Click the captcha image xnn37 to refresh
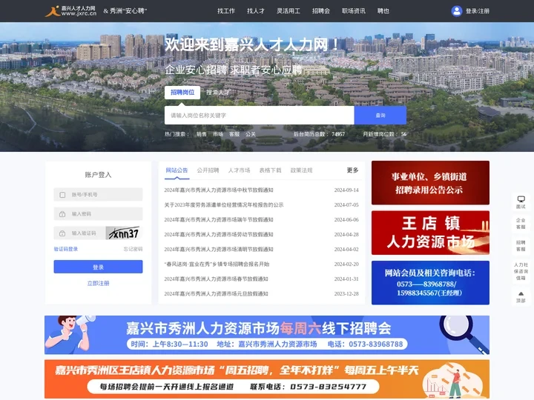This screenshot has width=534, height=400. (x=124, y=233)
